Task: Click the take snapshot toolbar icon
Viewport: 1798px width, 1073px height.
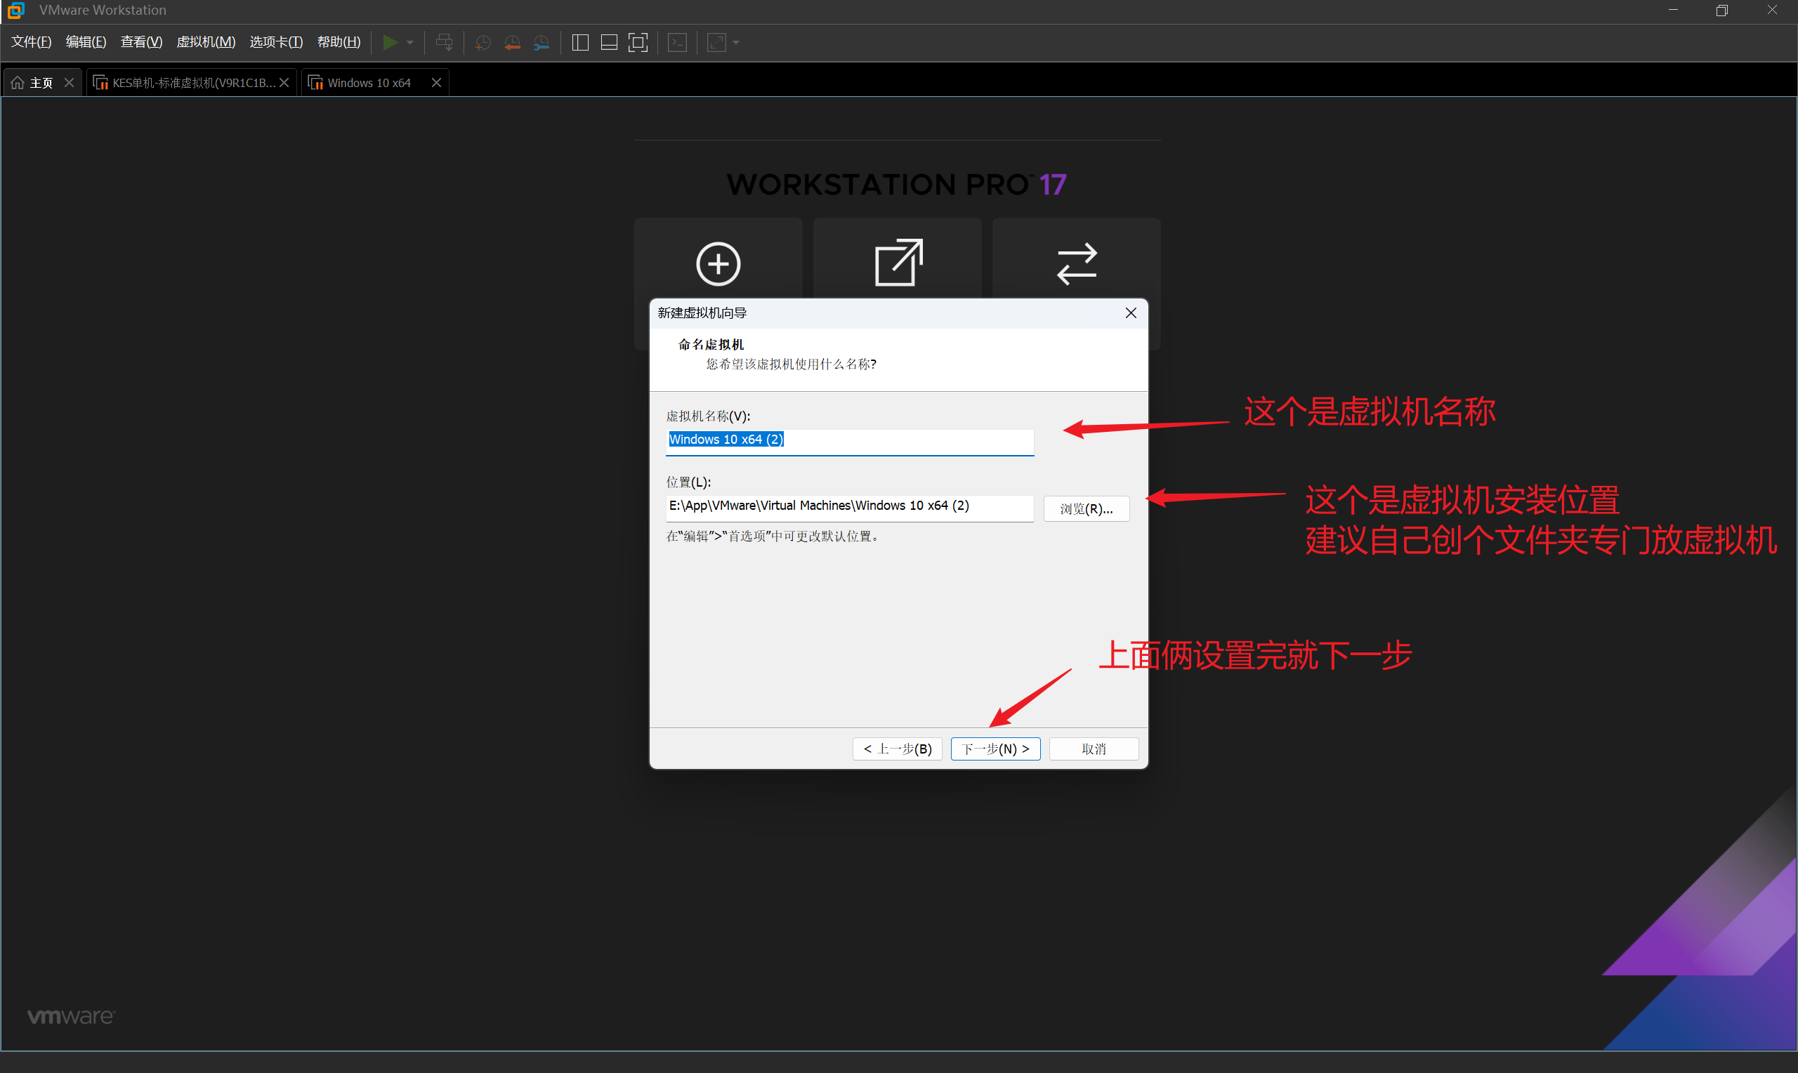Action: (x=483, y=43)
